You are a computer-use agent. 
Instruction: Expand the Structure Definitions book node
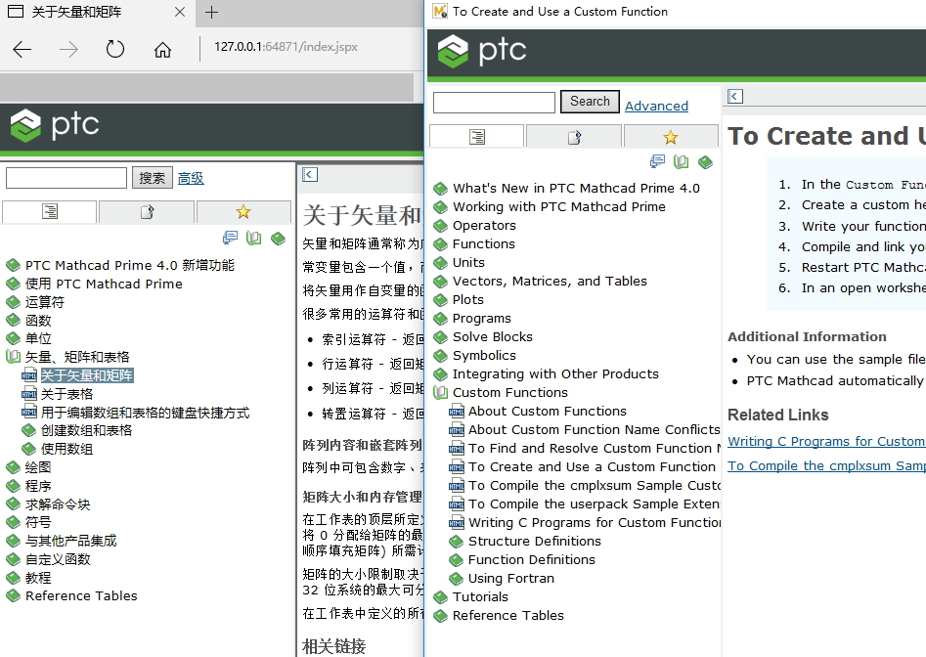[456, 542]
